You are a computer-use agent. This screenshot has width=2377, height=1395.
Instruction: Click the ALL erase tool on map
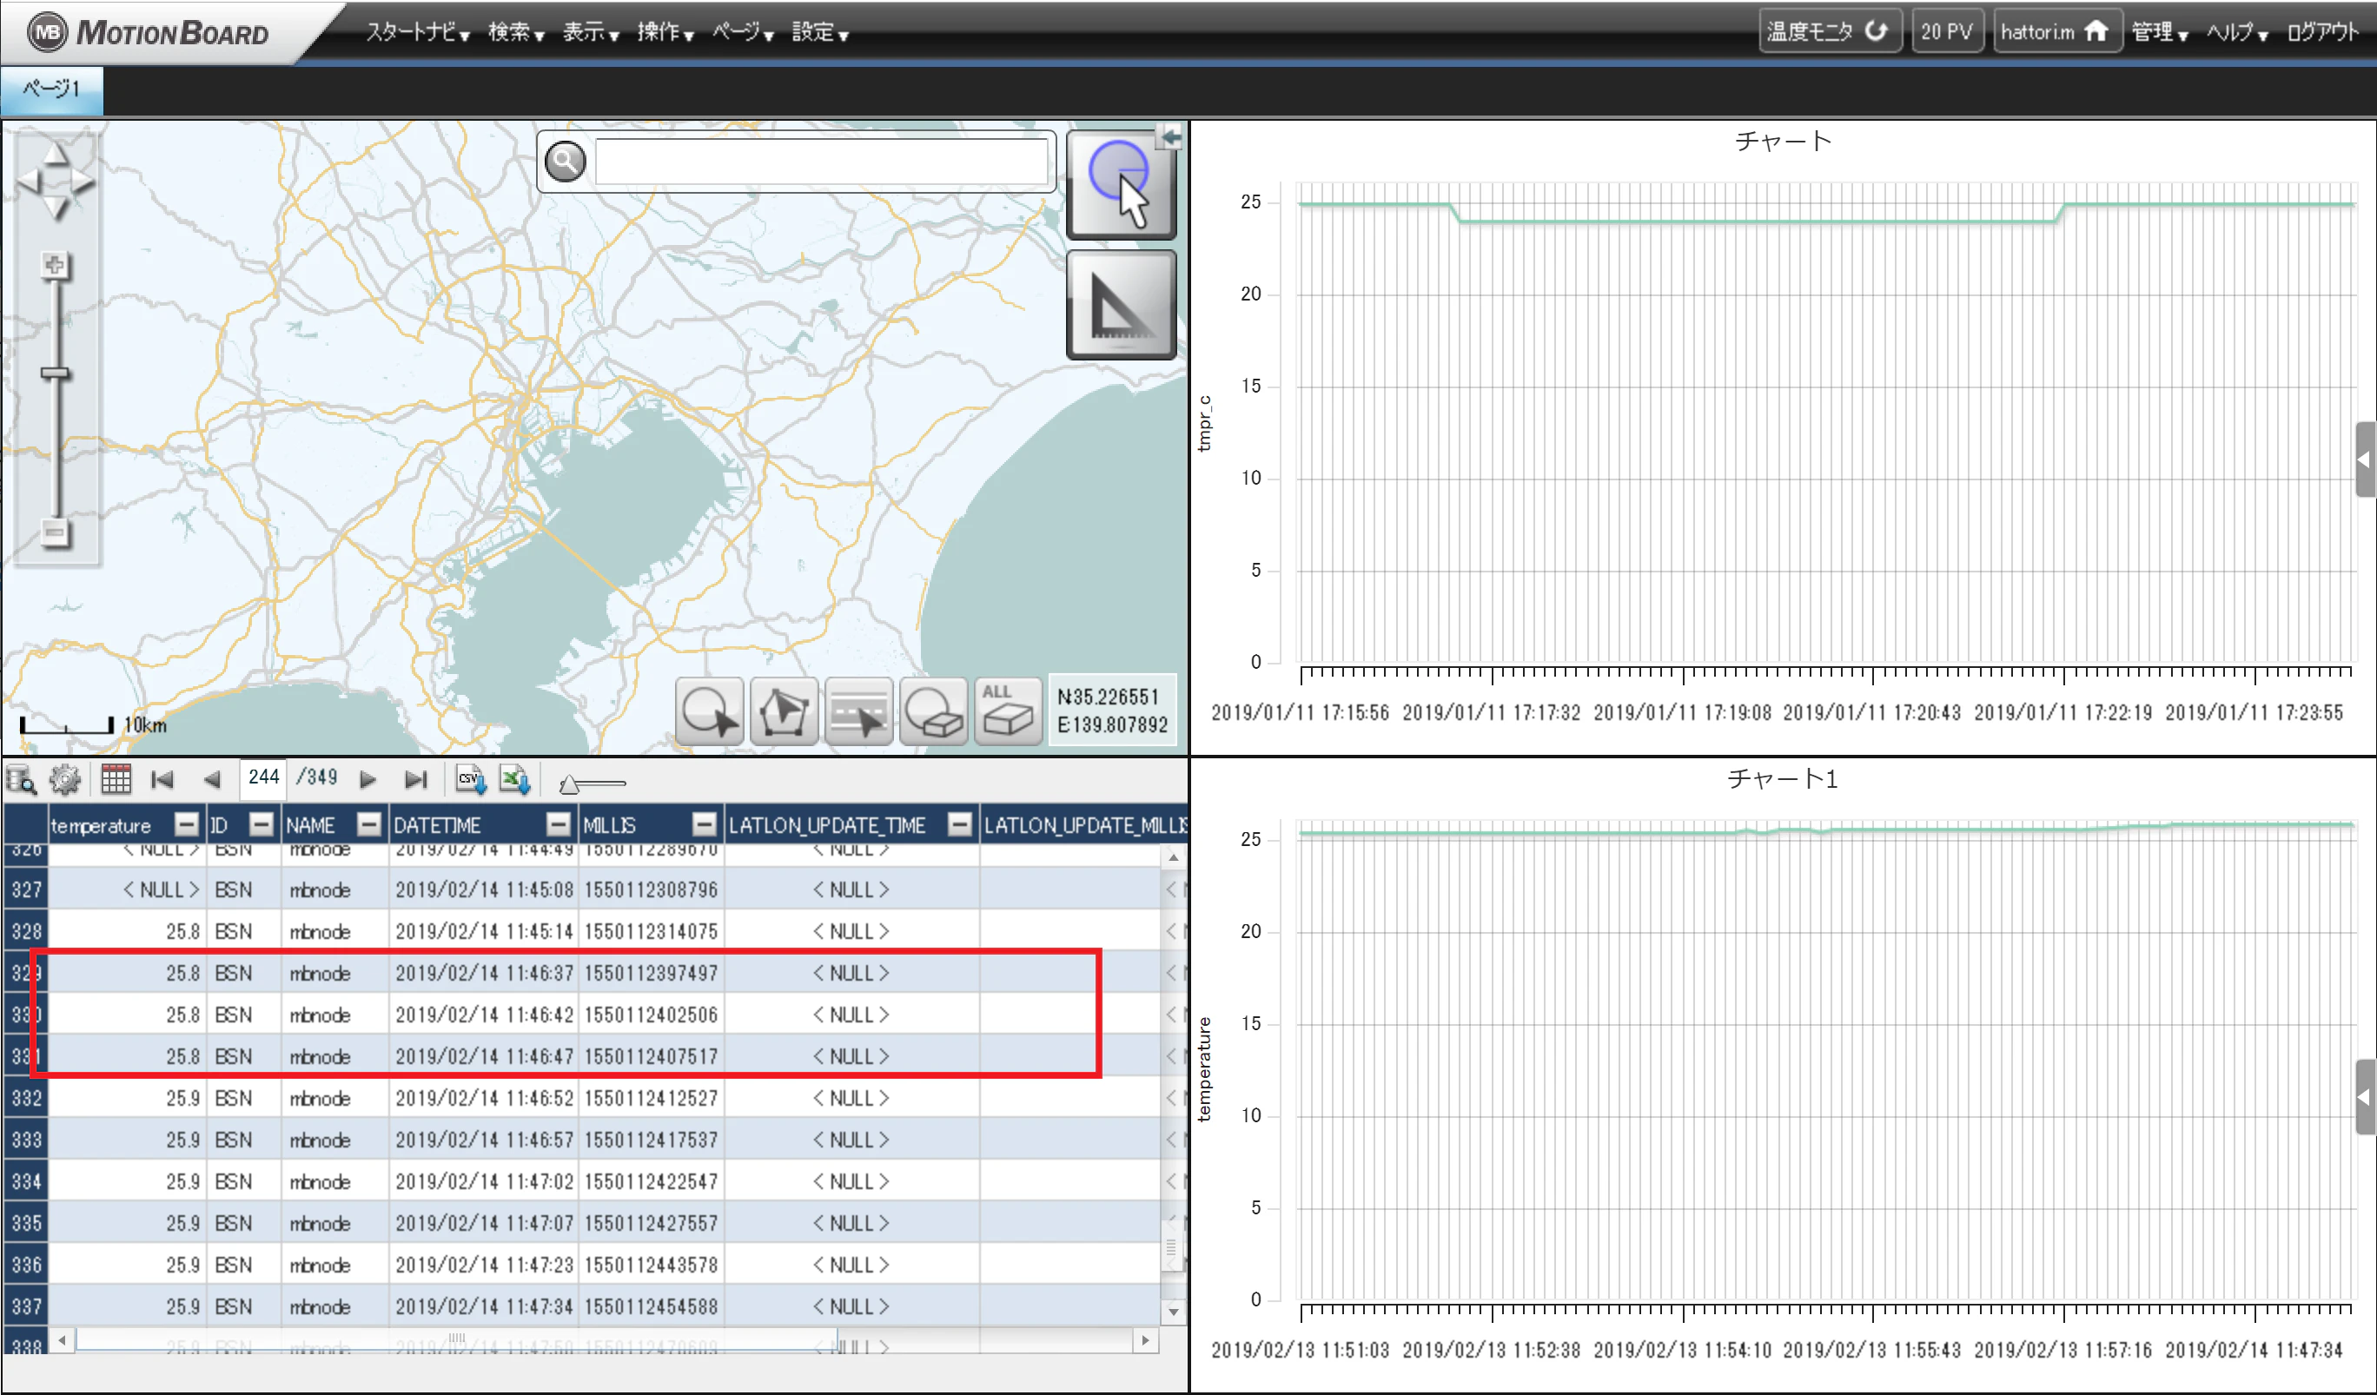click(x=1008, y=711)
